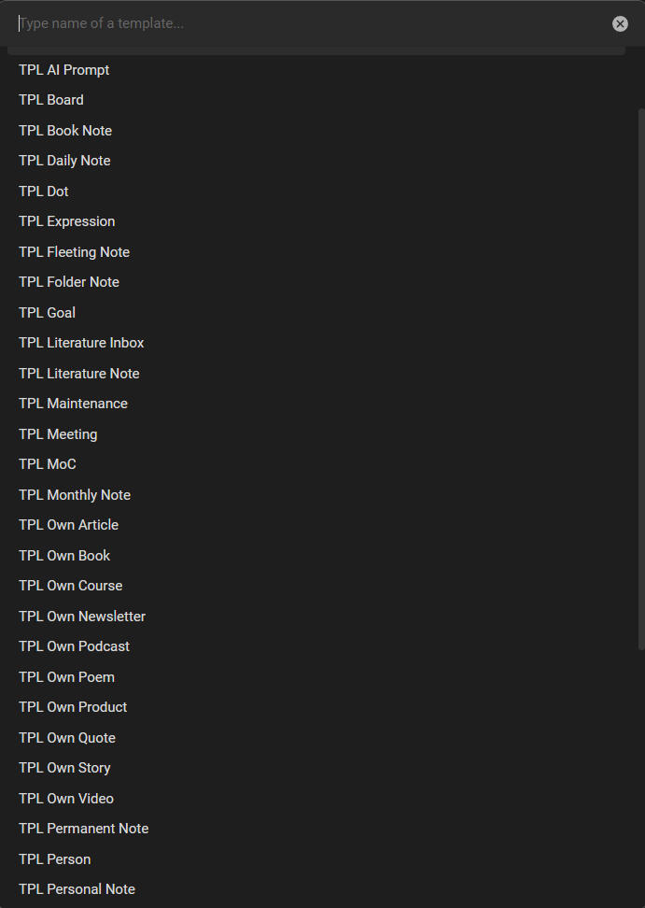Pick TPL Folder Note from list
645x908 pixels.
69,282
